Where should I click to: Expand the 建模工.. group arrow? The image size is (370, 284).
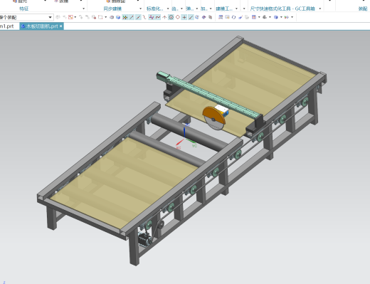236,9
